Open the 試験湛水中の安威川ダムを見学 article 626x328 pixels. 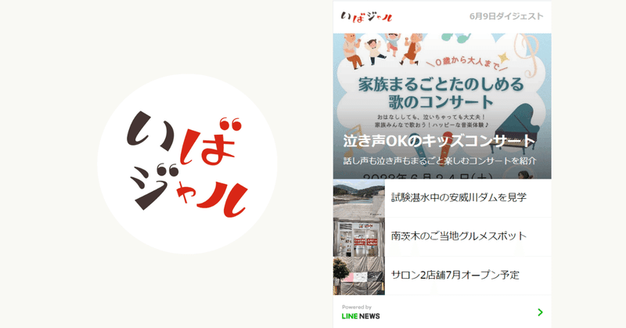[459, 197]
